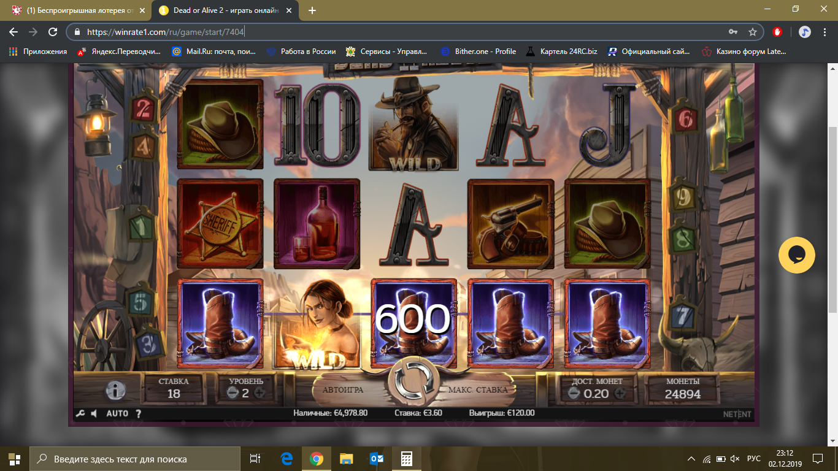Click the payline 5 badge
The image size is (838, 471).
[141, 301]
